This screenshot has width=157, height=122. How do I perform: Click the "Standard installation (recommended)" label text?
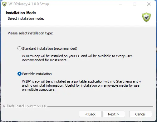coord(50,48)
